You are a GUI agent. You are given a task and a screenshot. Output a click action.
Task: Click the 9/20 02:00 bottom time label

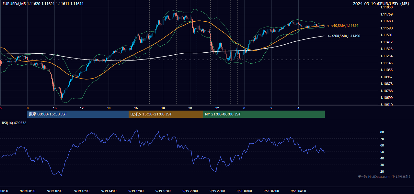271,191
